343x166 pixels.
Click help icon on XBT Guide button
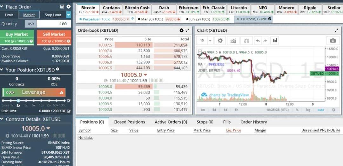pyautogui.click(x=270, y=19)
